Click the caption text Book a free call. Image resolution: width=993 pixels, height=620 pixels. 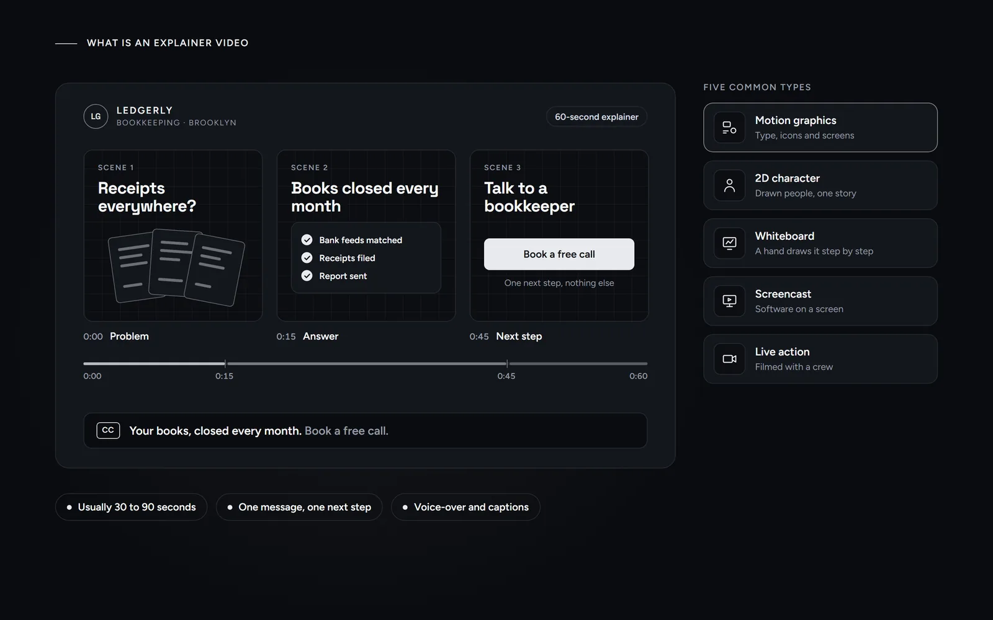(x=346, y=431)
